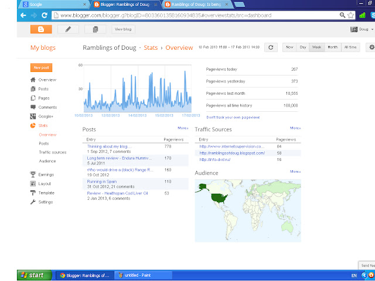Image resolution: width=375 pixels, height=281 pixels.
Task: Open Stats in the sidebar
Action: pos(43,125)
